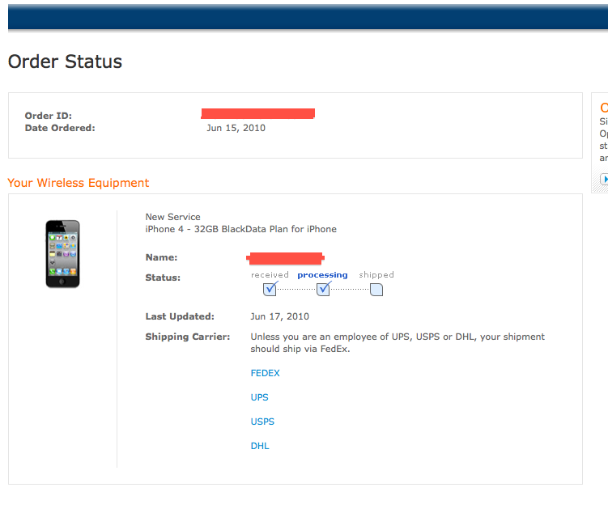The width and height of the screenshot is (608, 513).
Task: Click the 'Shipping Carrier:' label
Action: (188, 337)
